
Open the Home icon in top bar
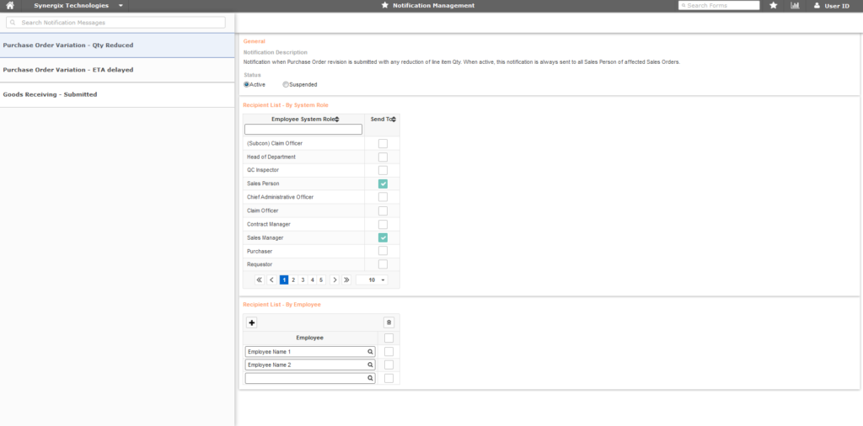pyautogui.click(x=9, y=6)
